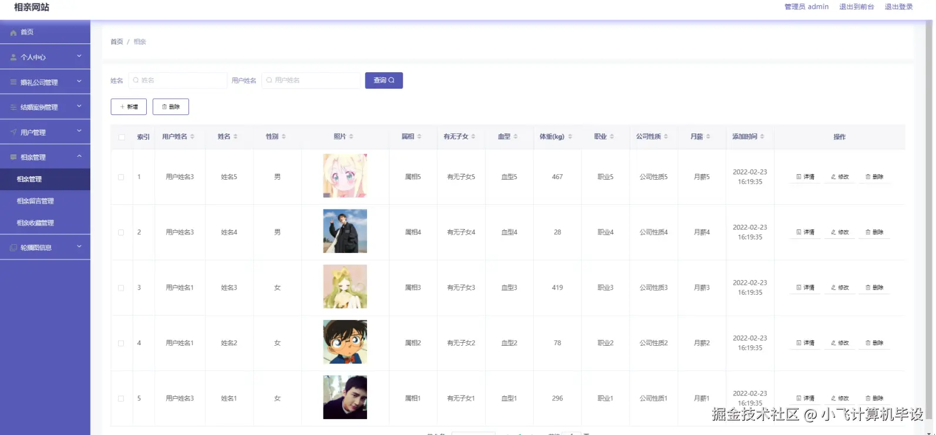Open 详情 for row 姓名2
Image resolution: width=936 pixels, height=435 pixels.
tap(806, 343)
